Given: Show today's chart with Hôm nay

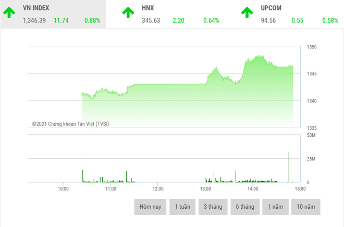Looking at the screenshot, I should [x=150, y=207].
